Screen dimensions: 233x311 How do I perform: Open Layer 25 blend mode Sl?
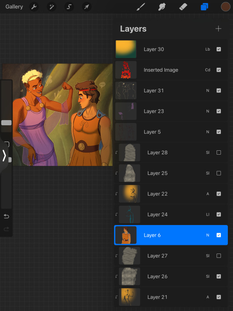(x=208, y=173)
